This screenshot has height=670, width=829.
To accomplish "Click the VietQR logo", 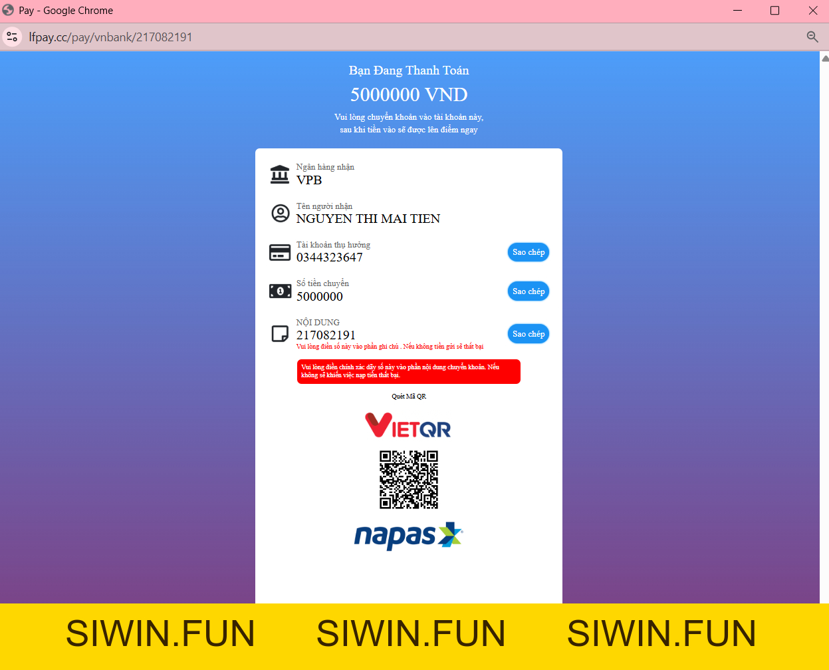I will (x=408, y=425).
